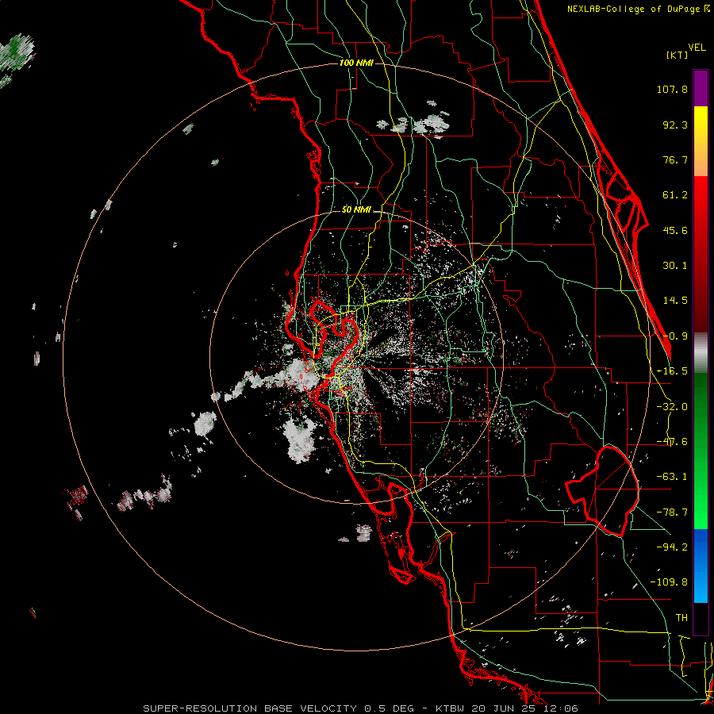Click the 107.8 scale value

672,89
